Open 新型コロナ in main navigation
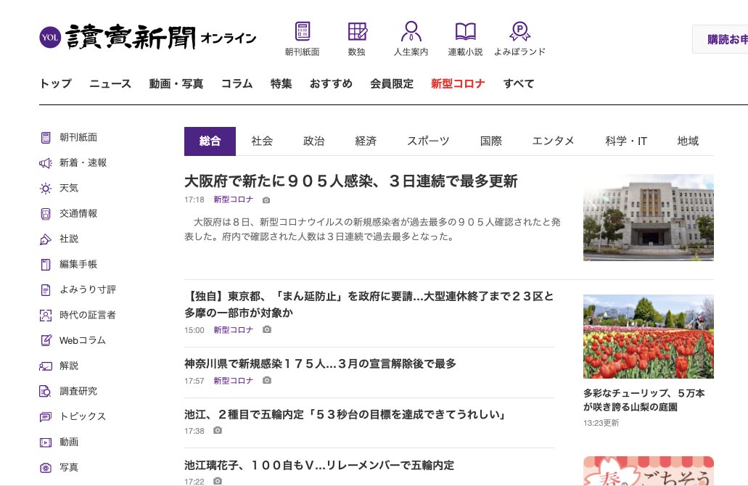The width and height of the screenshot is (748, 486). coord(458,83)
